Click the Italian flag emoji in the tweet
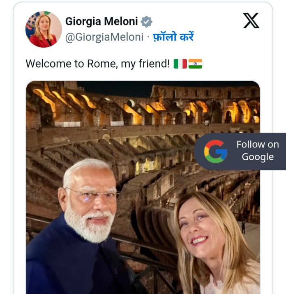 click(x=180, y=64)
